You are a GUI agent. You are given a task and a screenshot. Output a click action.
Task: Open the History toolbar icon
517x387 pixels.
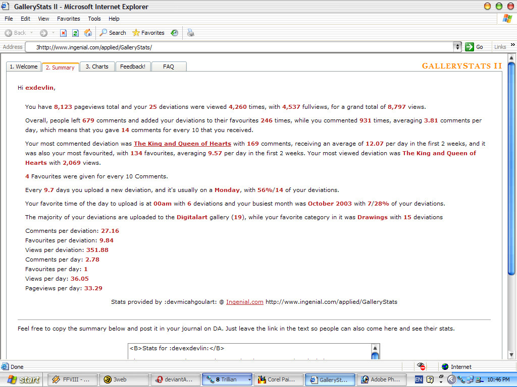click(174, 33)
